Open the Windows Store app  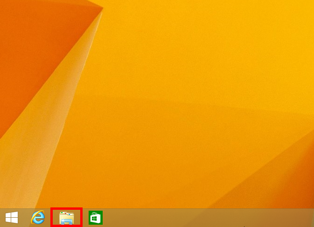[x=96, y=218]
